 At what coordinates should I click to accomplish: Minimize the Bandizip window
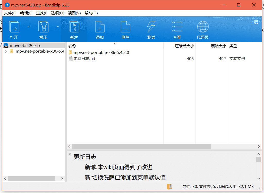(x=224, y=5)
